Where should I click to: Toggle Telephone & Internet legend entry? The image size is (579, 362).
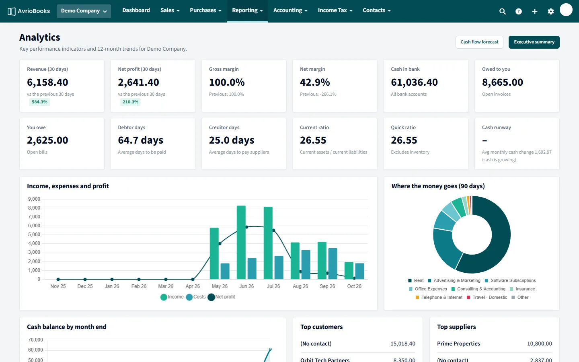(439, 297)
